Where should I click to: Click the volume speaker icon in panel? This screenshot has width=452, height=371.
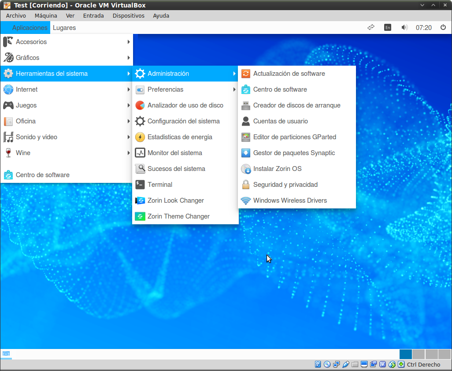tap(404, 27)
